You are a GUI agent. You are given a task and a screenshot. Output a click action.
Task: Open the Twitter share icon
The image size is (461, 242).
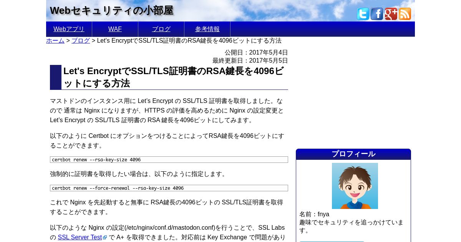[x=363, y=14]
